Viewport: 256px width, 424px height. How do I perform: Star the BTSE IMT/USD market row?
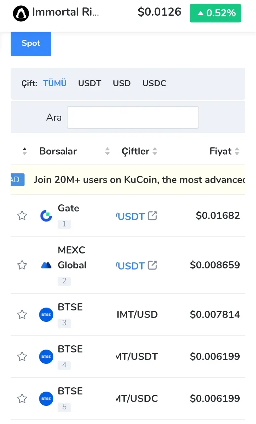(22, 314)
